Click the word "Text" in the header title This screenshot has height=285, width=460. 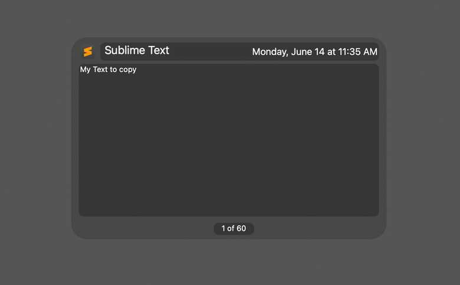pyautogui.click(x=158, y=51)
